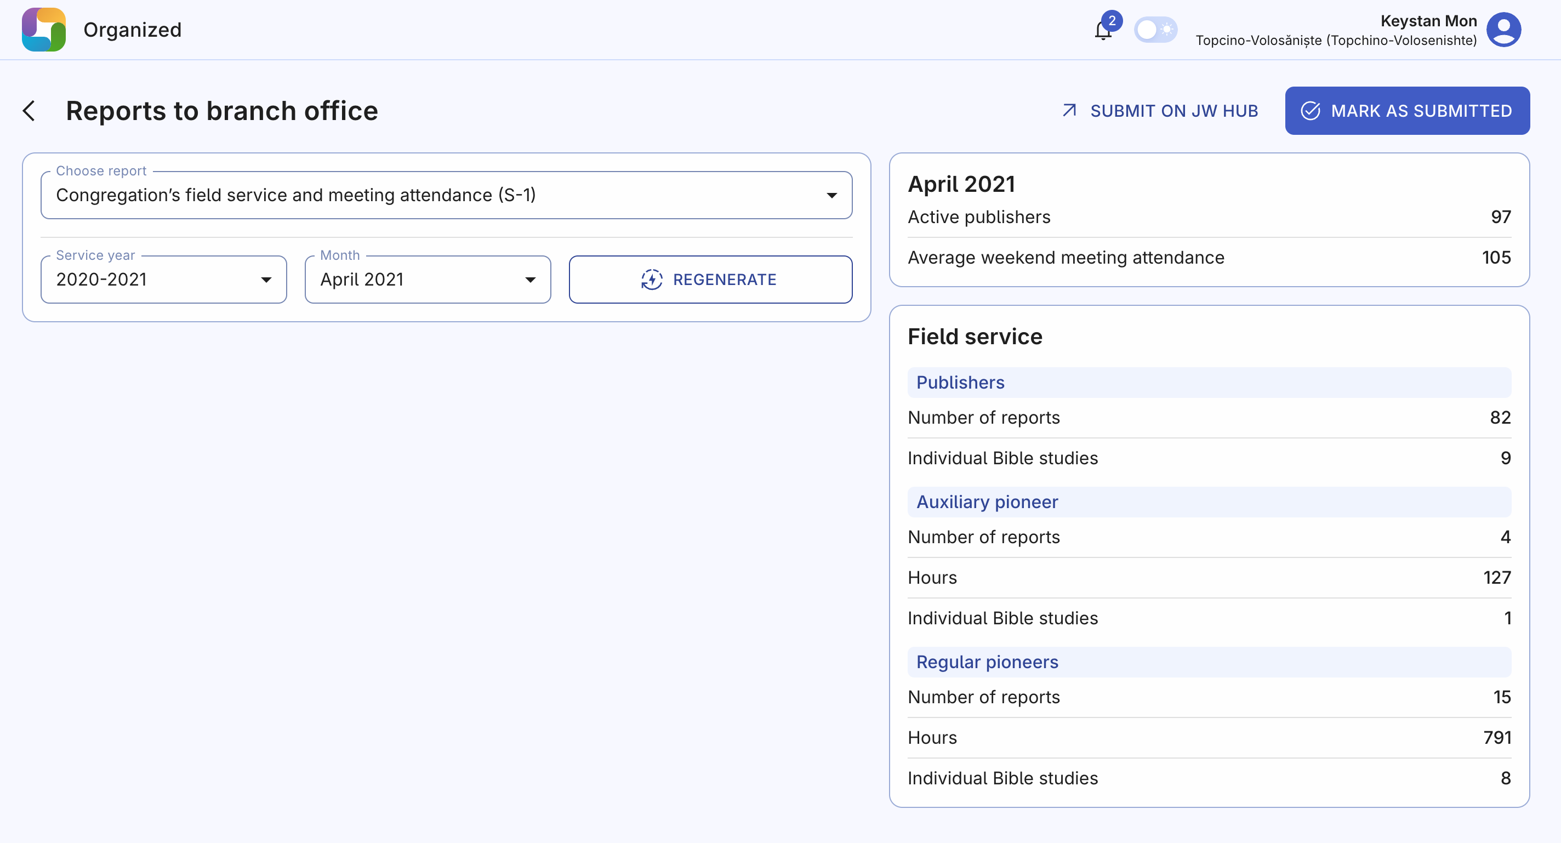Select the Regular pioneers section header

[x=987, y=662]
